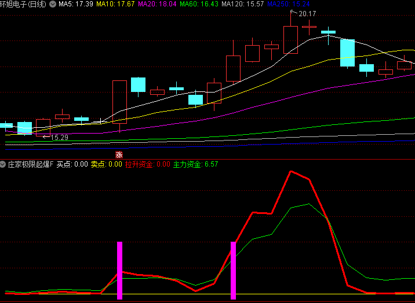Click the first magenta buy signal bar

click(x=119, y=271)
